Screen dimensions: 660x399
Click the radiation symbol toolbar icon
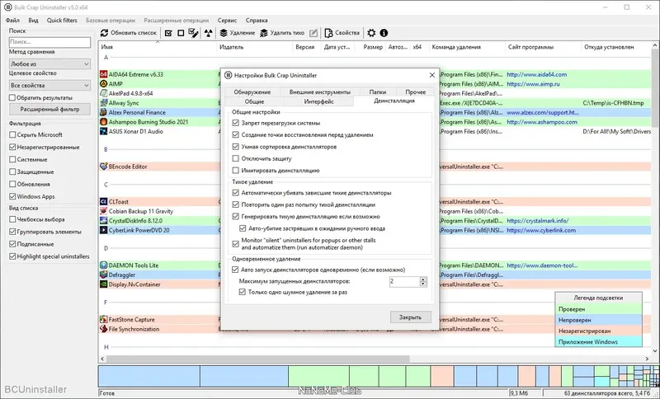[209, 33]
